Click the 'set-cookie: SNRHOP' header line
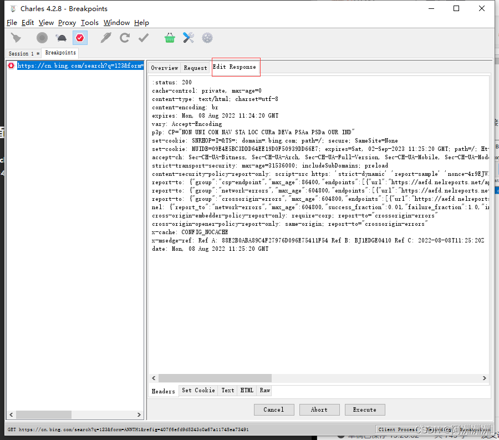 (x=275, y=140)
